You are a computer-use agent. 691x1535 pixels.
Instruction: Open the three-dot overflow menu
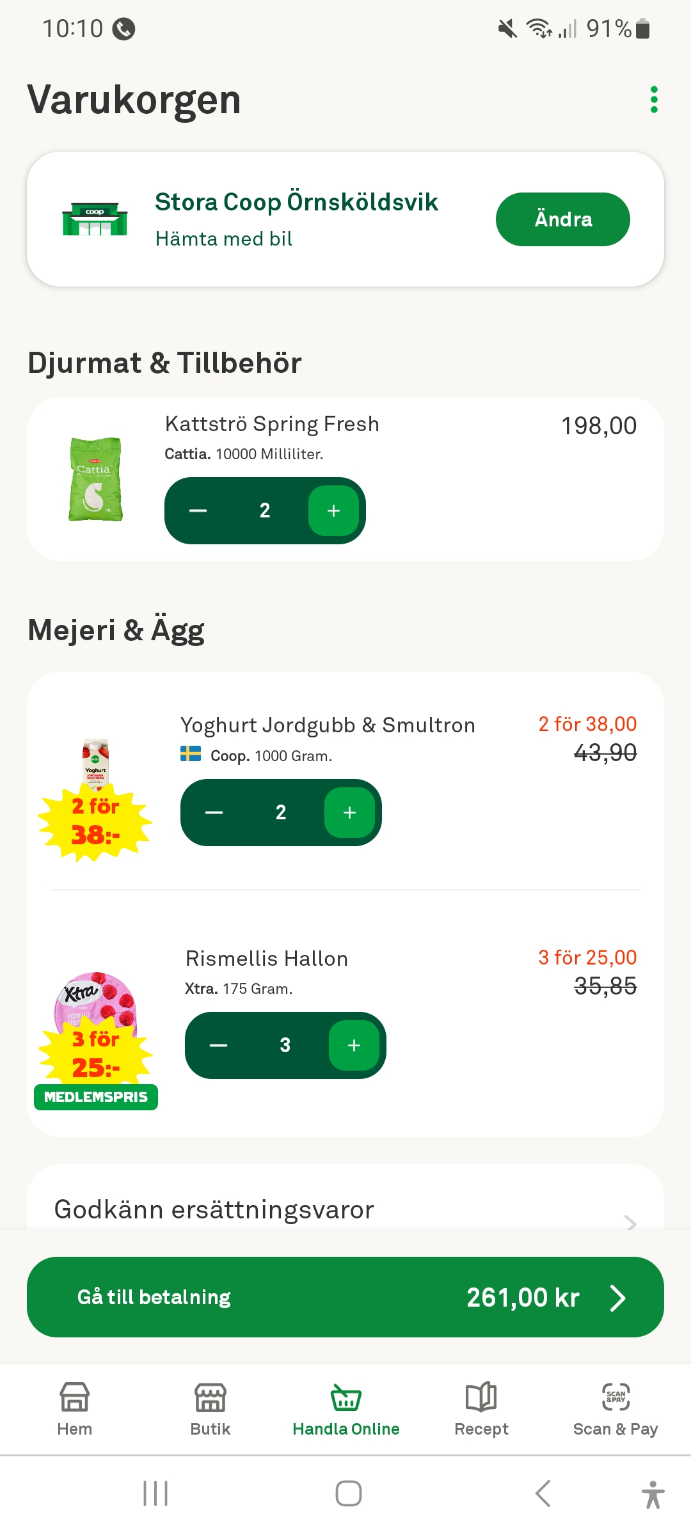[653, 100]
